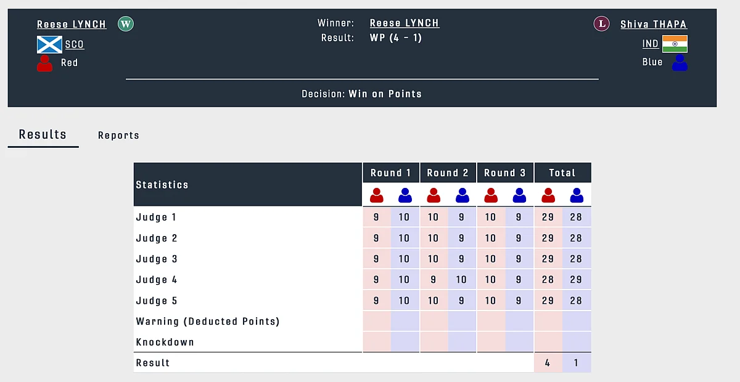This screenshot has width=740, height=382.
Task: Click the winner Reese LYNCH link in center
Action: 405,23
